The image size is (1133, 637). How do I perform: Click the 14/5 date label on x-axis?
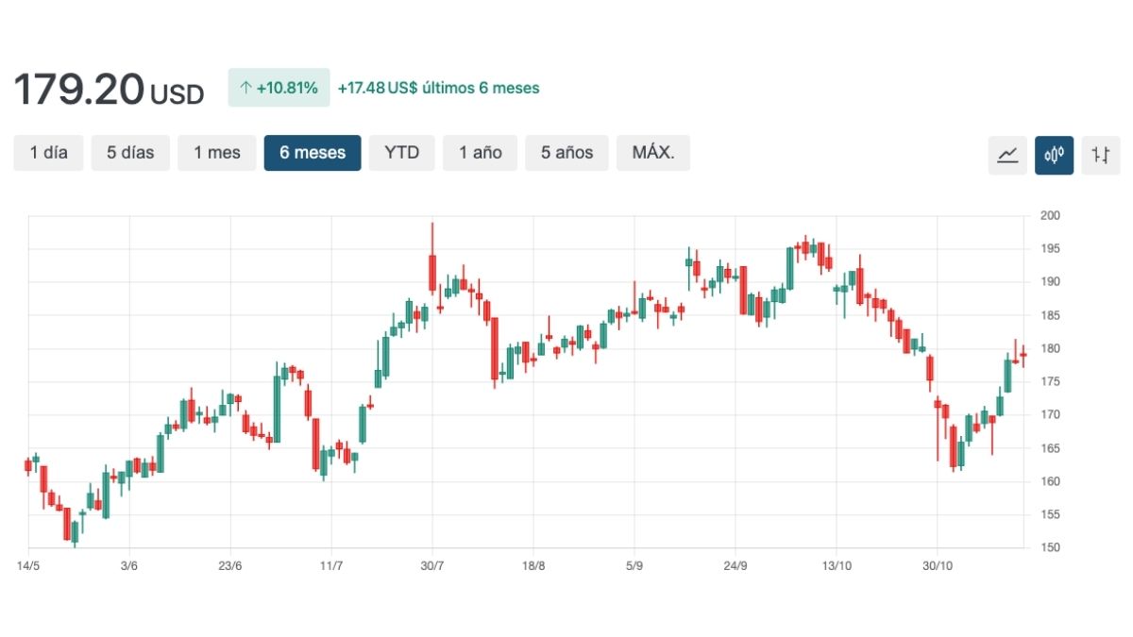pyautogui.click(x=28, y=566)
